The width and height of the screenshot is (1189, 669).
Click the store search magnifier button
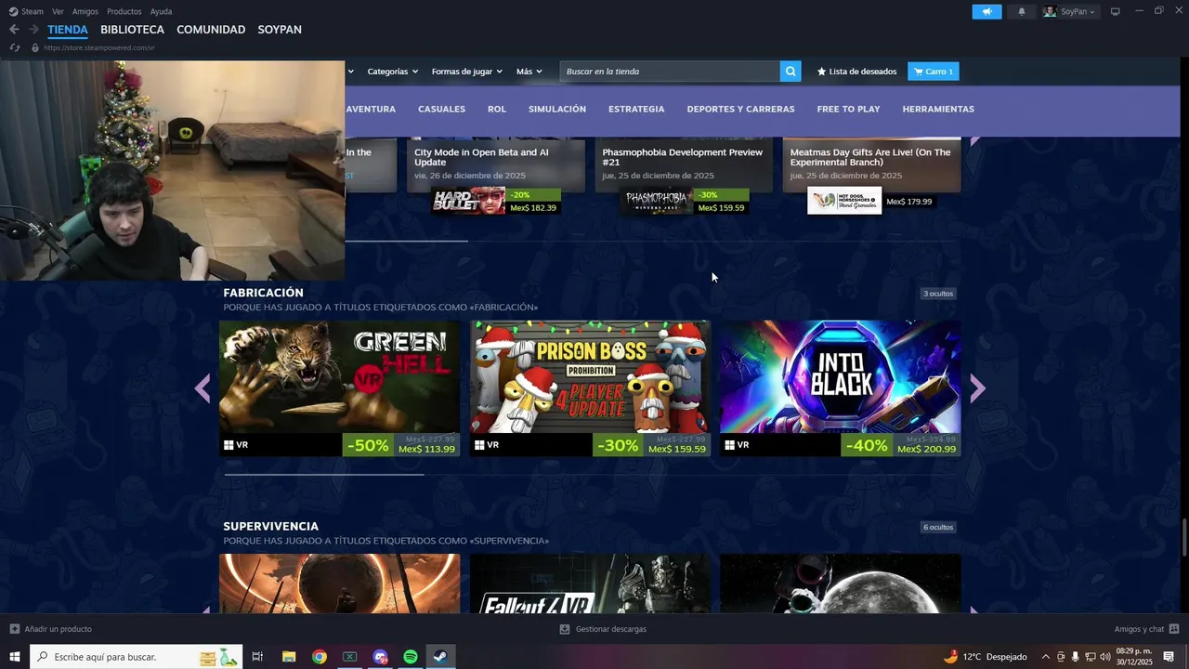[790, 72]
